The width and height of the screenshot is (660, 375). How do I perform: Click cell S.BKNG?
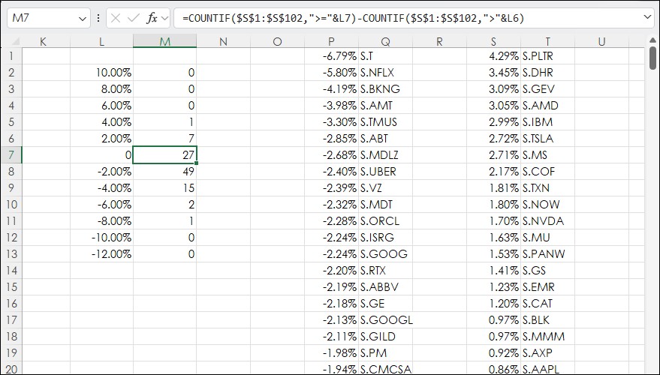coord(385,89)
